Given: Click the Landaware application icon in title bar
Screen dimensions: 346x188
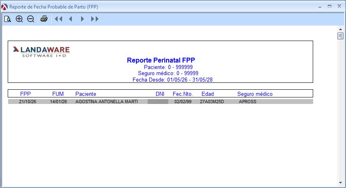Looking at the screenshot, I should [4, 7].
